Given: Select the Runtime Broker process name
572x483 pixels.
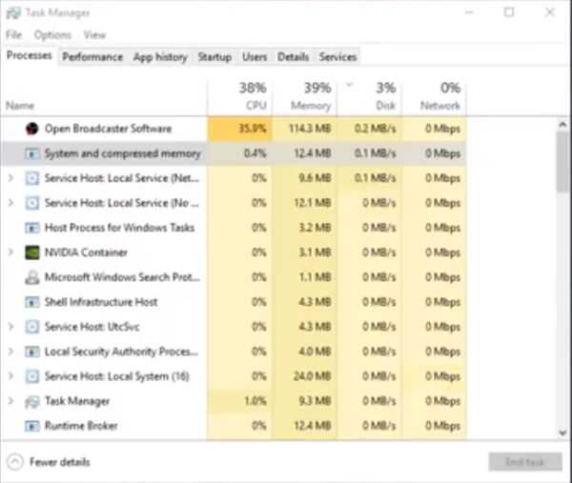Looking at the screenshot, I should (x=81, y=426).
